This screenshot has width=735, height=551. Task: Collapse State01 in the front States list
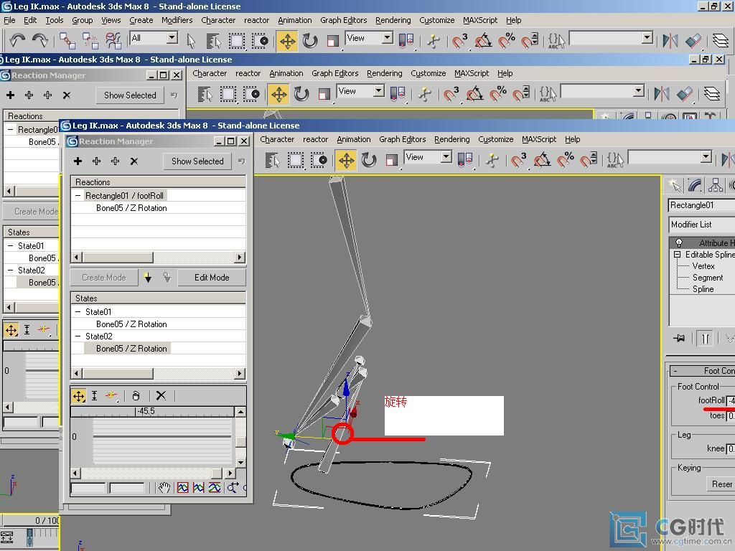coord(78,311)
